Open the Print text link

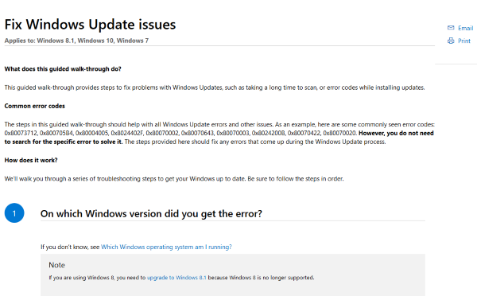464,41
